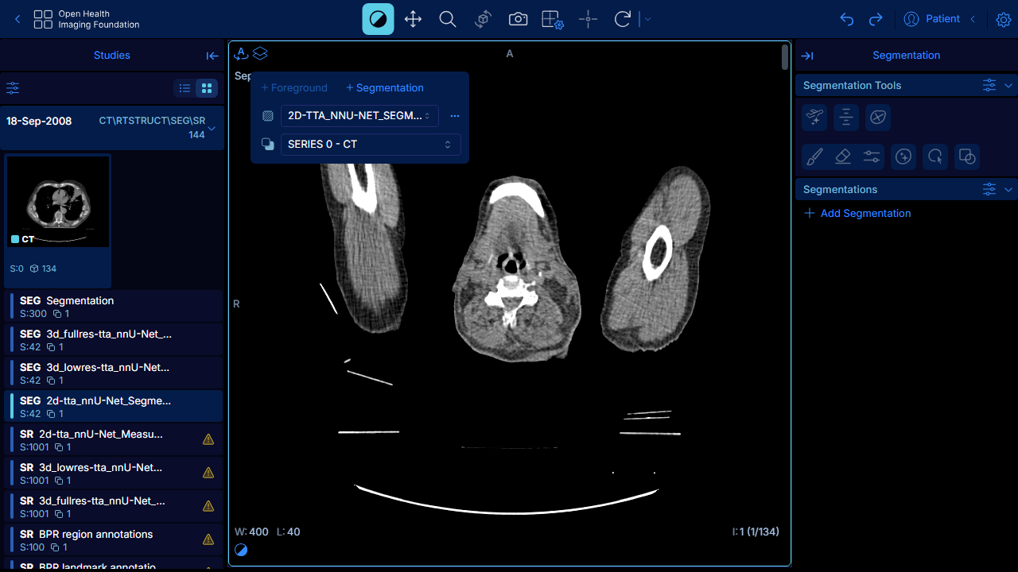Screen dimensions: 1018x572
Task: Select the Brush segmentation tool
Action: (x=814, y=157)
